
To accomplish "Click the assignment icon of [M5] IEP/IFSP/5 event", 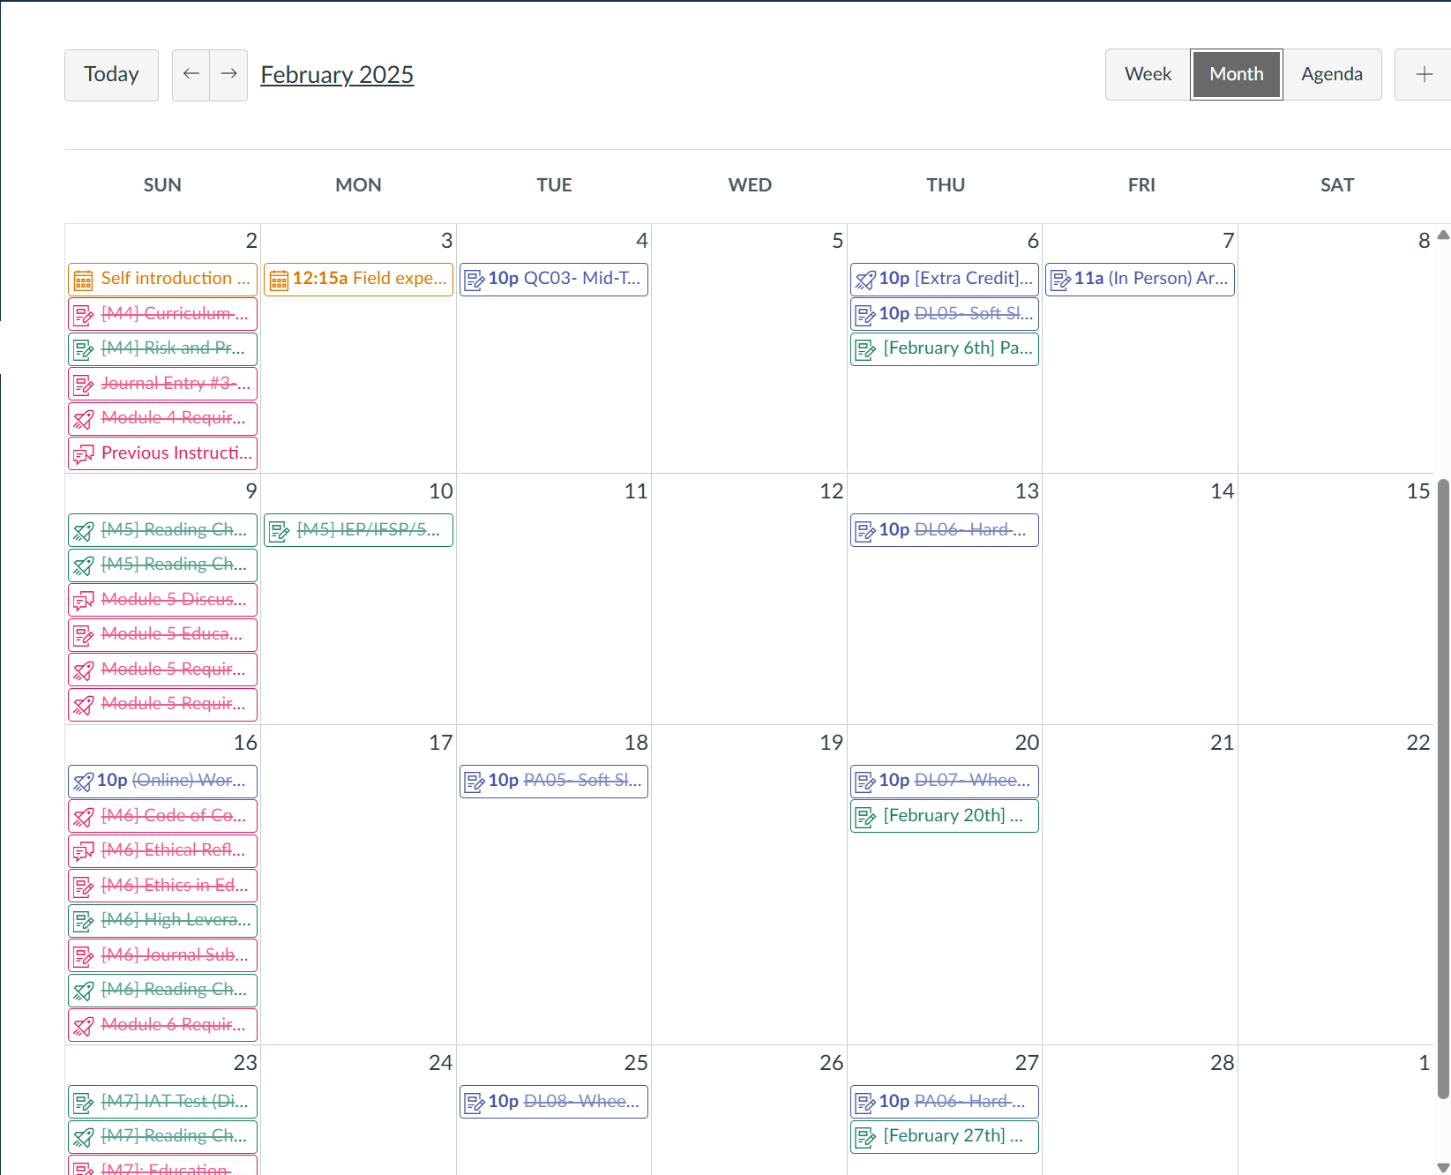I will point(279,531).
